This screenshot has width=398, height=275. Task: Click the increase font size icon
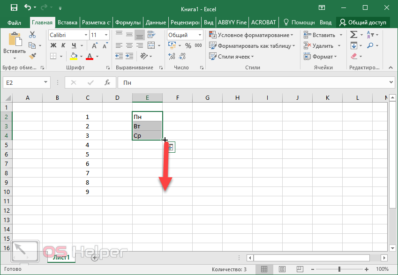coord(95,46)
